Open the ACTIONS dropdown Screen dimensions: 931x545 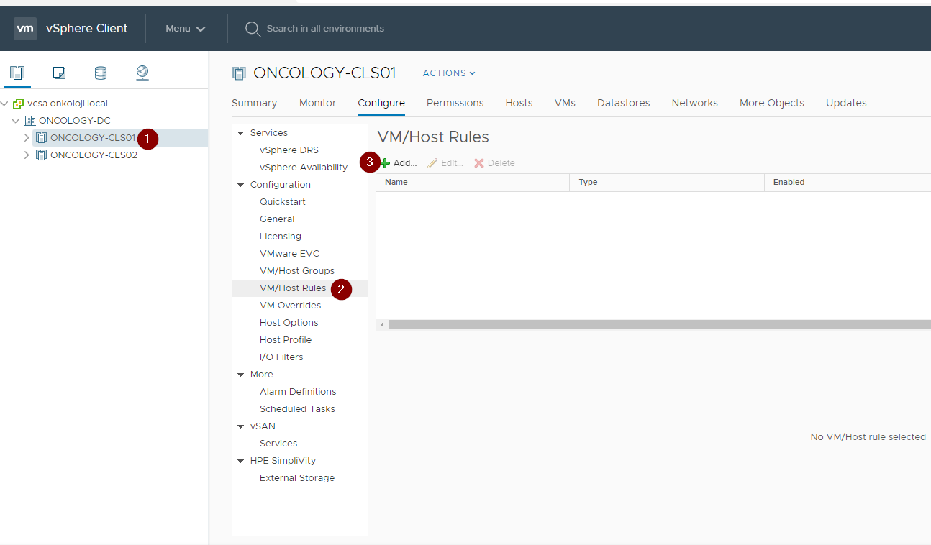pos(449,73)
